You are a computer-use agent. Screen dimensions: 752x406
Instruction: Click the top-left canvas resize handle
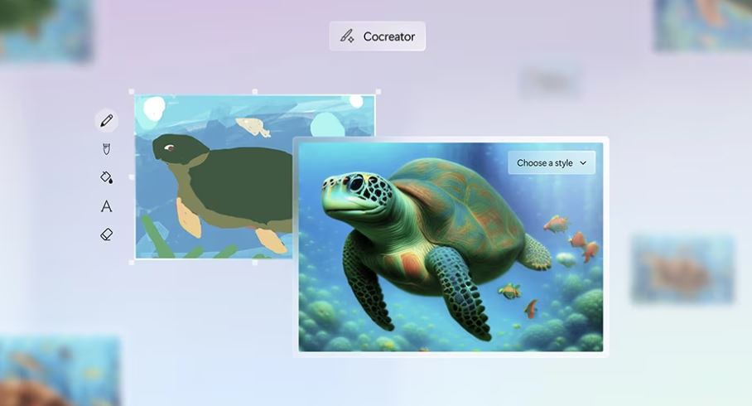point(132,92)
